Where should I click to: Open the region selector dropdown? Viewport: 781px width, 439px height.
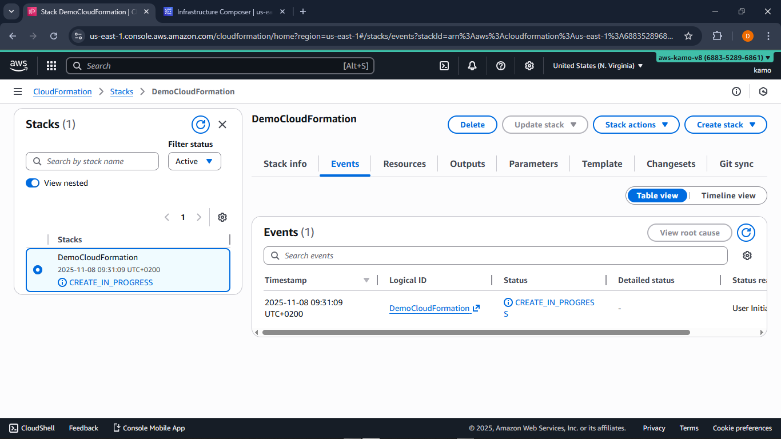pos(596,65)
